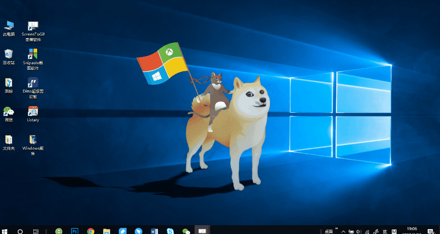Image resolution: width=440 pixels, height=234 pixels.
Task: Open the Windows Start menu
Action: point(4,231)
